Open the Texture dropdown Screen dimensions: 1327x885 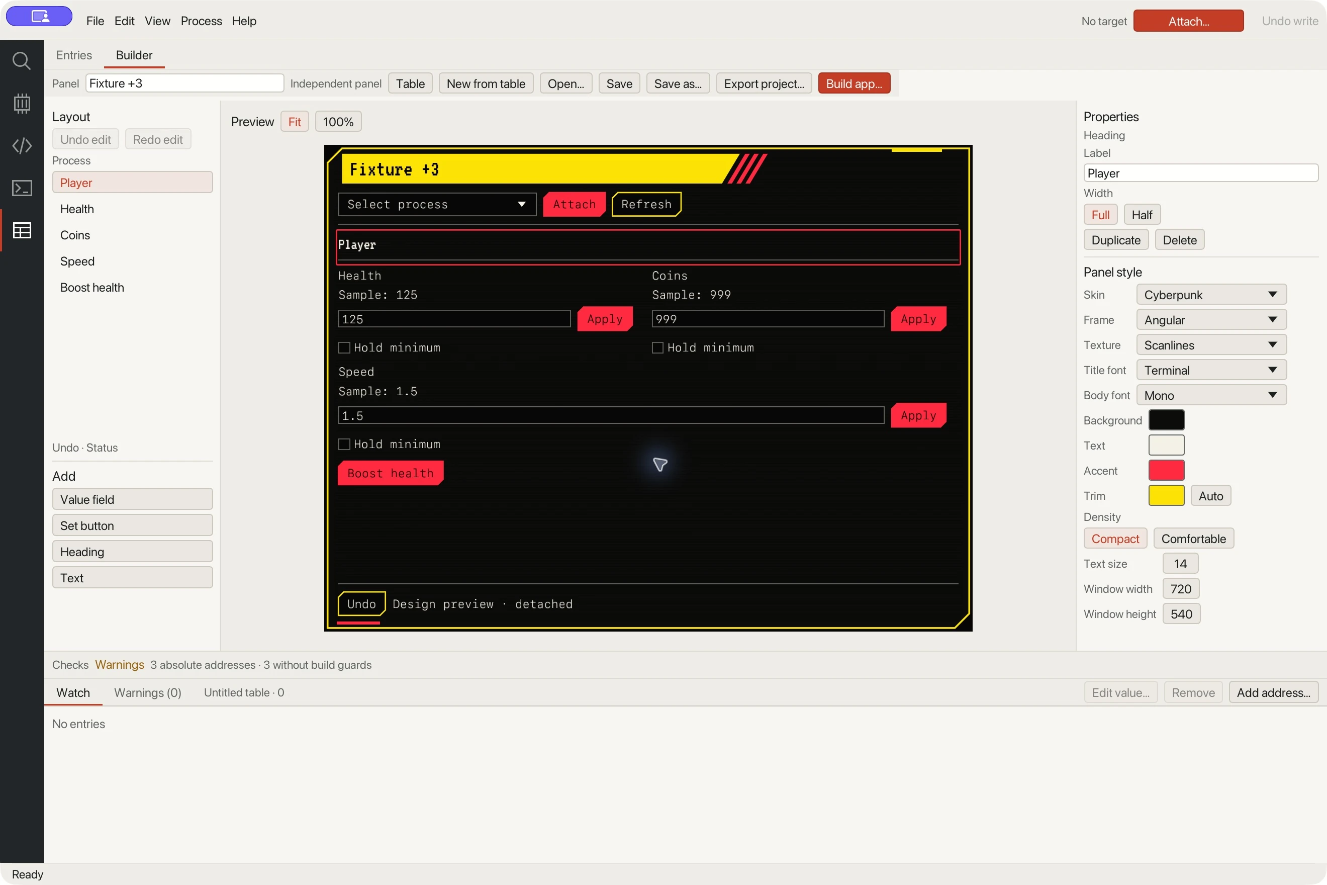pos(1211,345)
